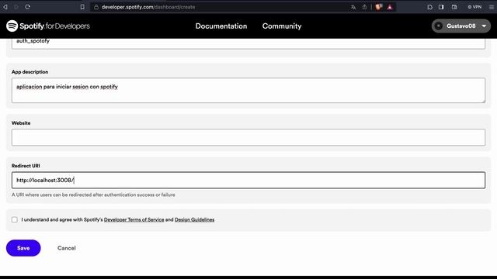Go back to the previous page
The width and height of the screenshot is (497, 279).
pyautogui.click(x=5, y=7)
